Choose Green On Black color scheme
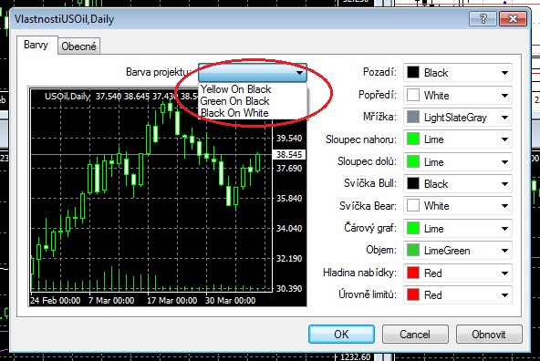The image size is (540, 361). [234, 101]
